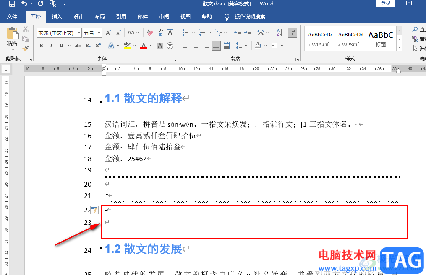Decrease paragraph indent

coord(238,33)
